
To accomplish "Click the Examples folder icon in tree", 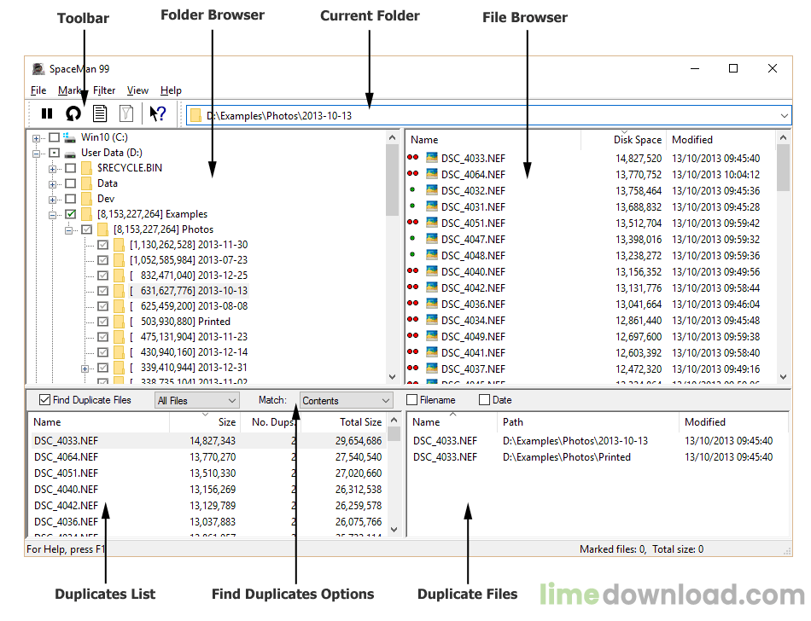I will coord(86,214).
